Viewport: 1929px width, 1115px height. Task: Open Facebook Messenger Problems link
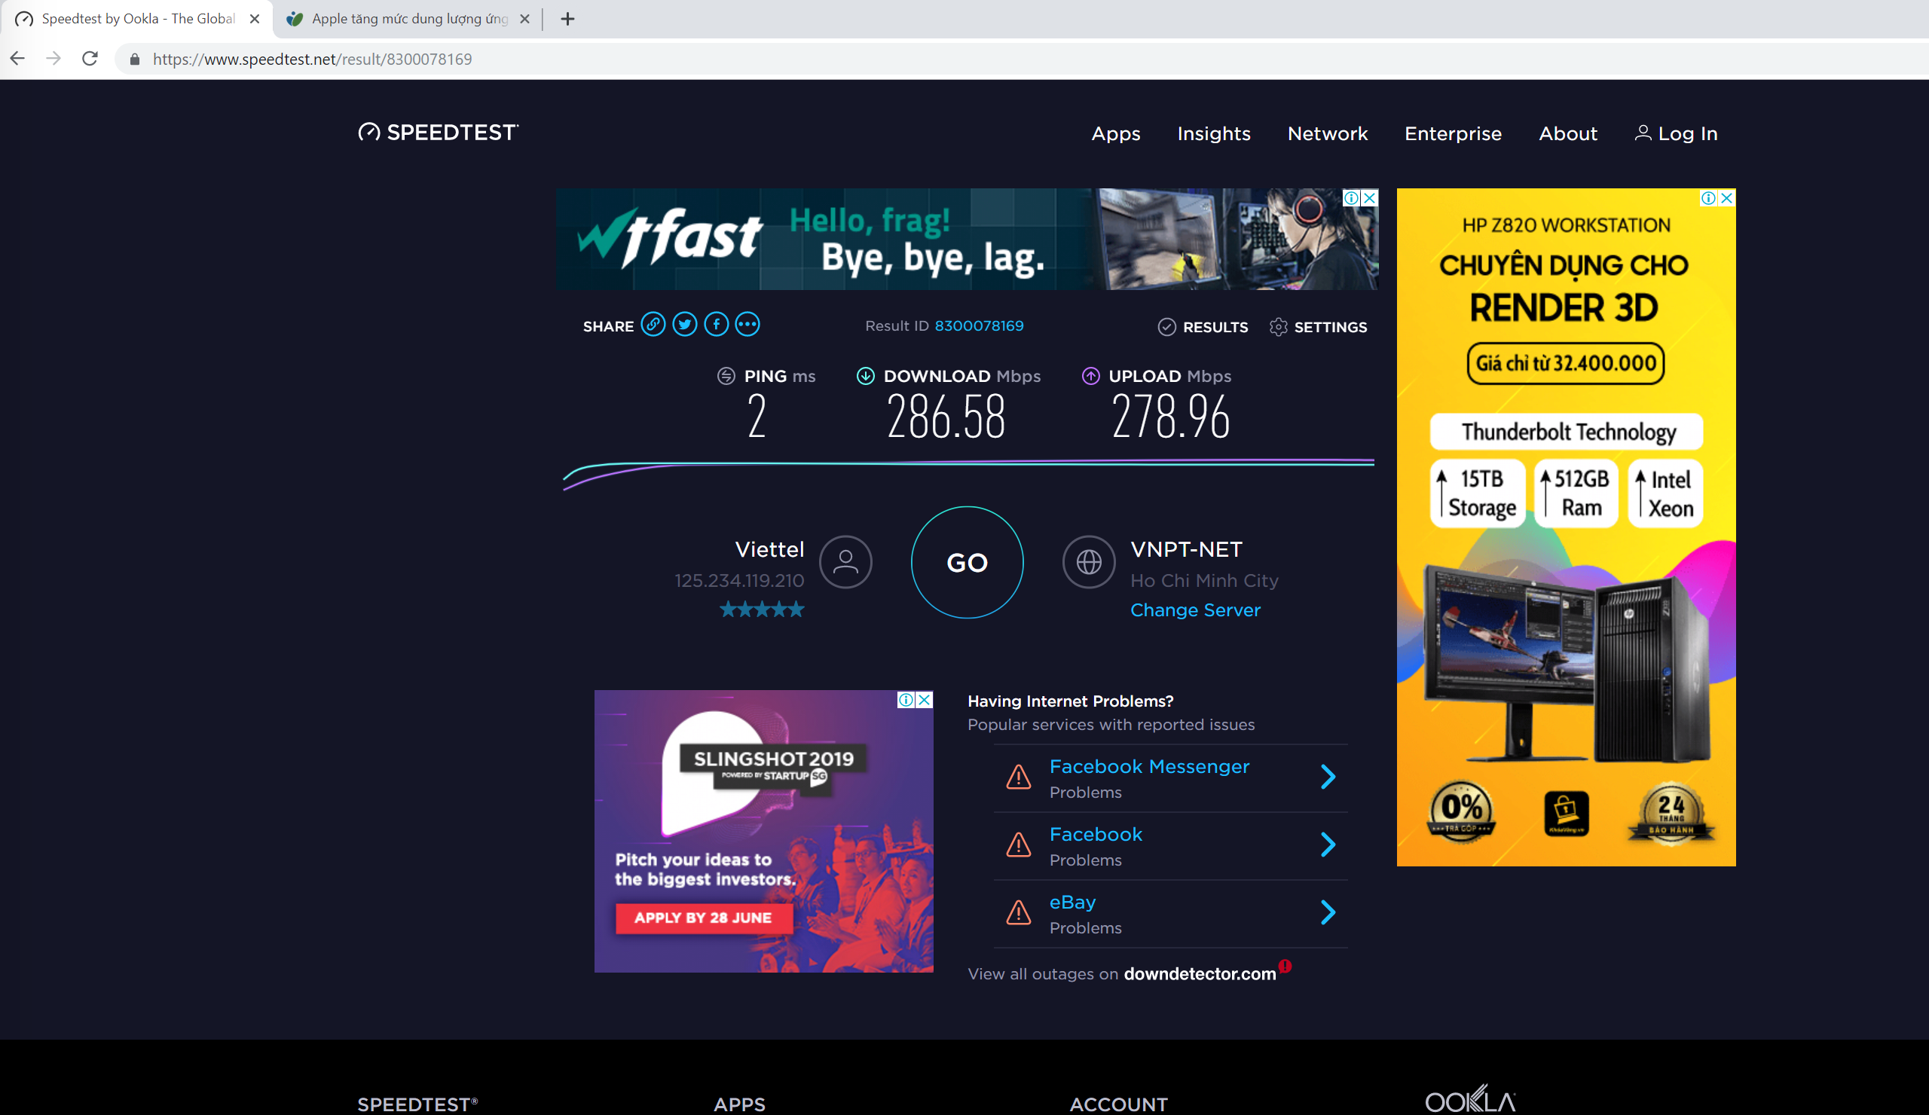1149,767
